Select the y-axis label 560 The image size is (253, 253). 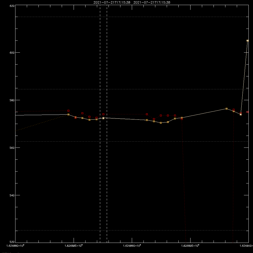(12, 148)
